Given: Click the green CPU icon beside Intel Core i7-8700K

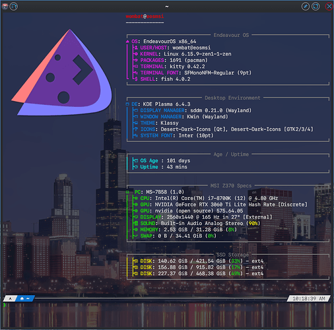Looking at the screenshot, I should [x=136, y=199].
